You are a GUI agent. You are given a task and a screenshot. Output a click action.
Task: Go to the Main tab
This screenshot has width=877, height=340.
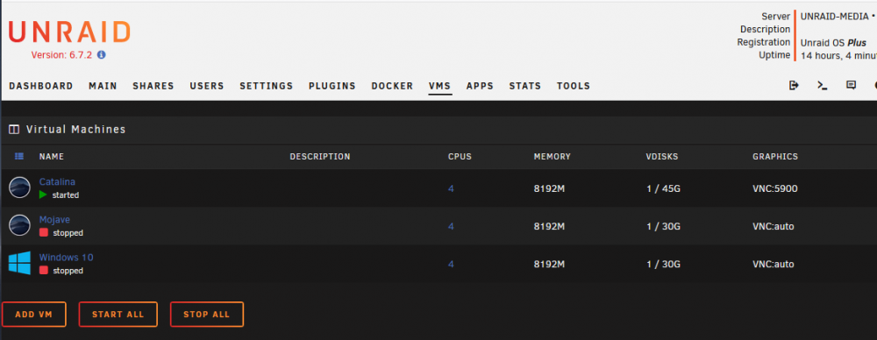103,86
